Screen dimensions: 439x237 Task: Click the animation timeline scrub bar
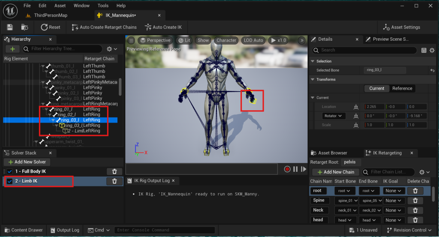tap(201, 169)
